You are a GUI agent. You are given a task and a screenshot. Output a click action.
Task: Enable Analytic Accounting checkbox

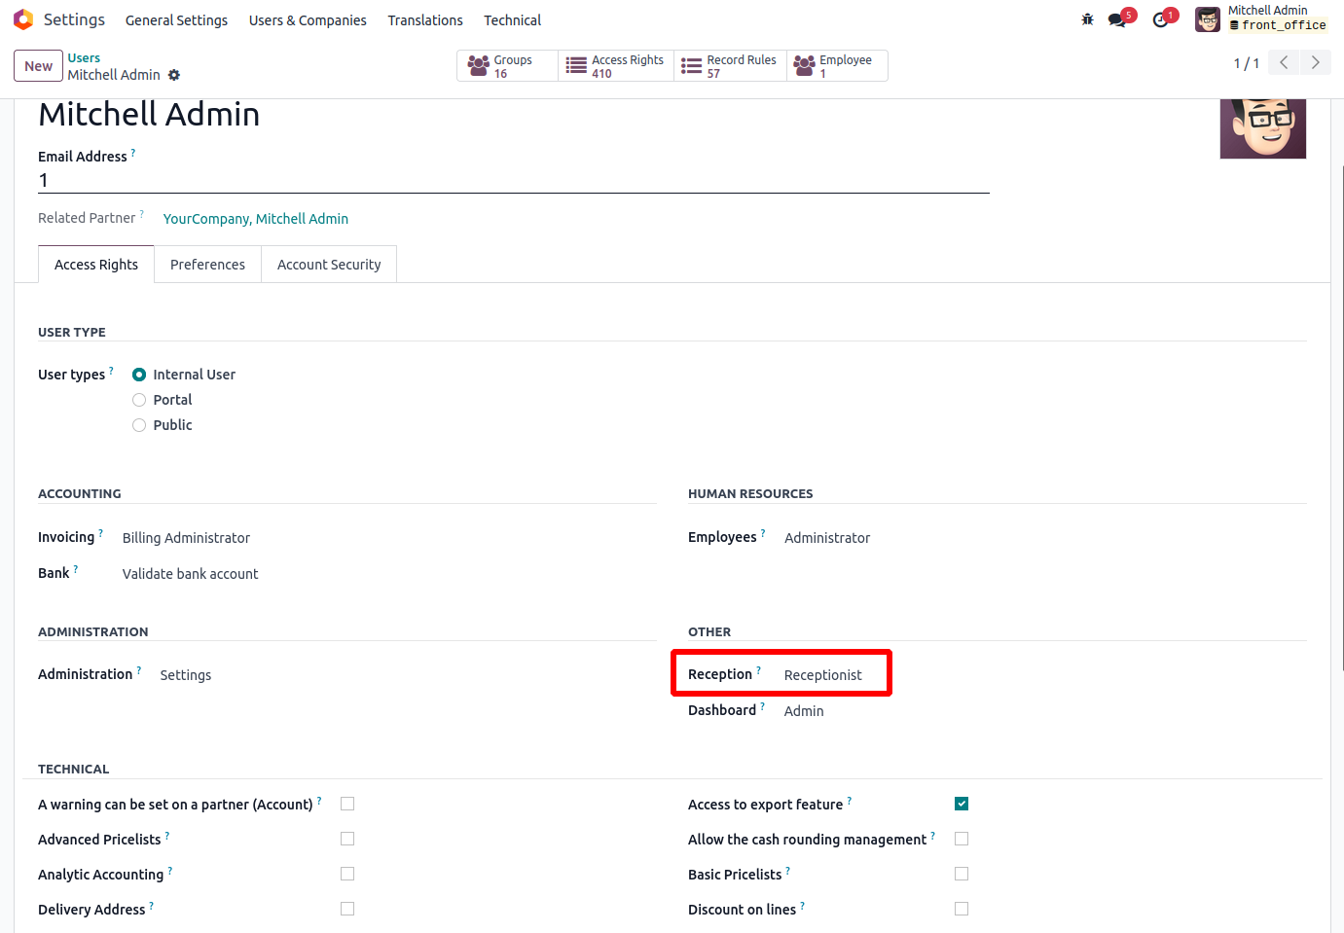[347, 874]
